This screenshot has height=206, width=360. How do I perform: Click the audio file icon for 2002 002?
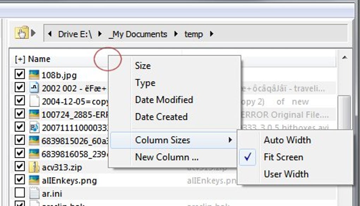pyautogui.click(x=34, y=88)
